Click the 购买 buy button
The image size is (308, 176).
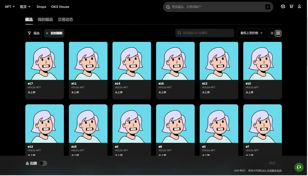coord(272,163)
